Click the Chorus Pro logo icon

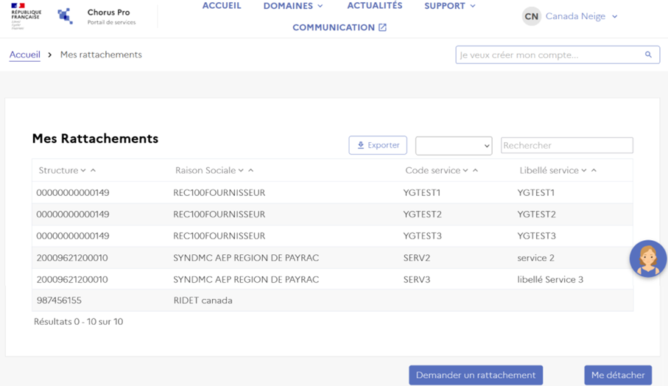66,16
